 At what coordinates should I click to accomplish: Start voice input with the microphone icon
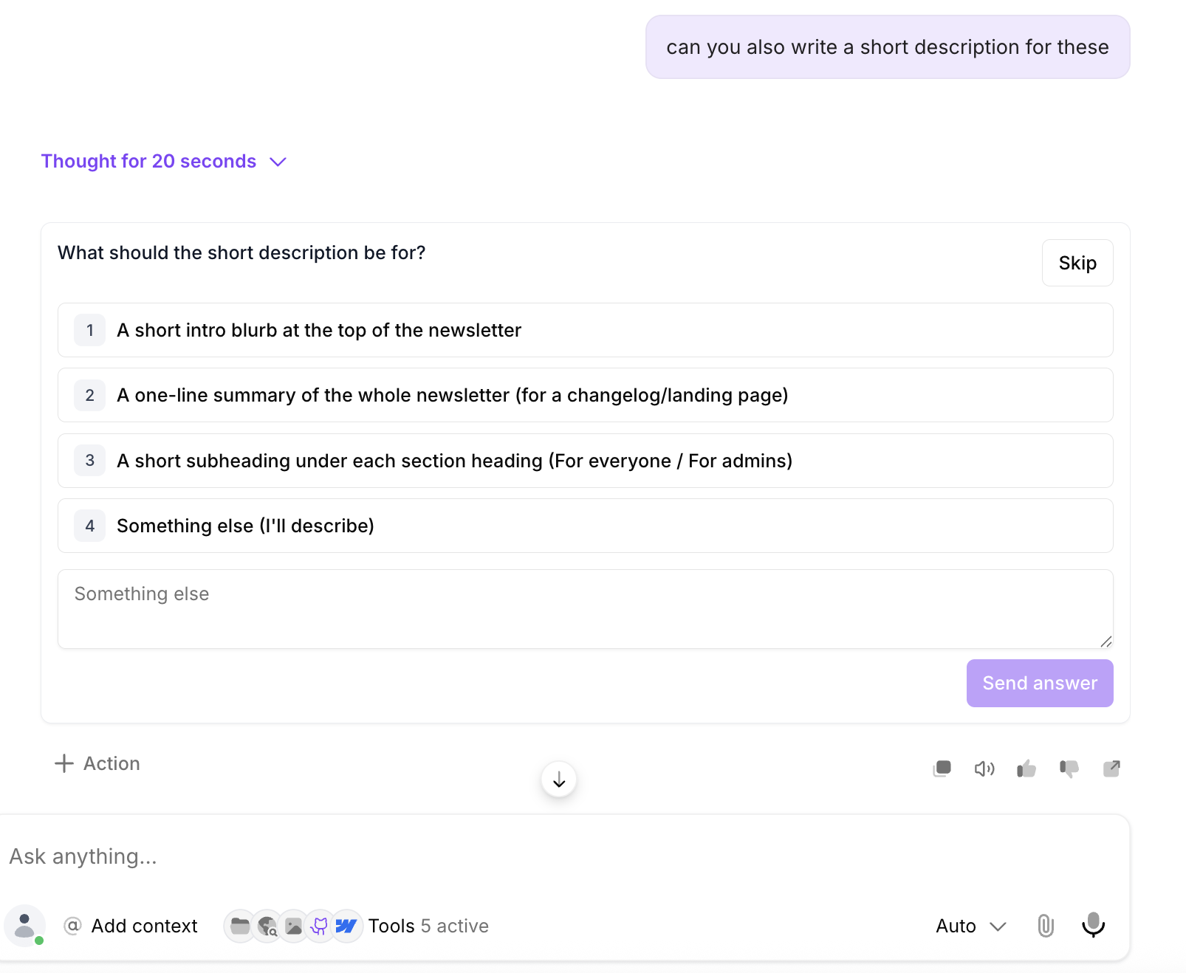[1094, 925]
